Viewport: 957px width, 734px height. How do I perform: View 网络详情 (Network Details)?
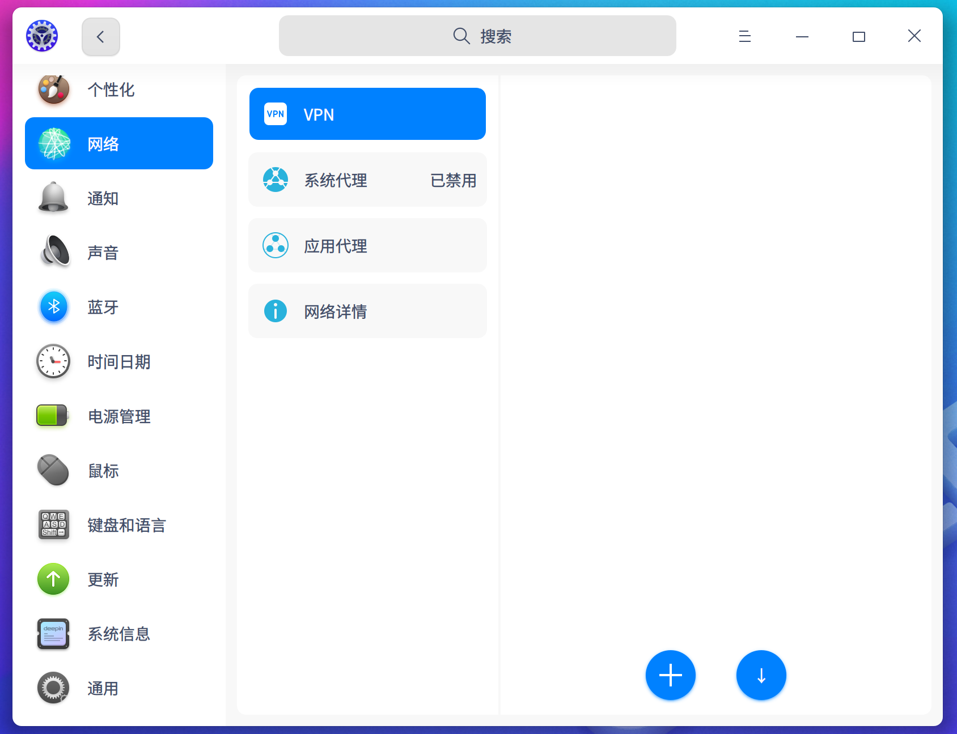pos(367,311)
